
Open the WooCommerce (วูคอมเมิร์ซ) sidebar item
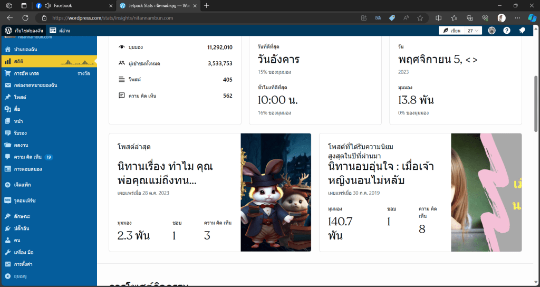tap(24, 200)
